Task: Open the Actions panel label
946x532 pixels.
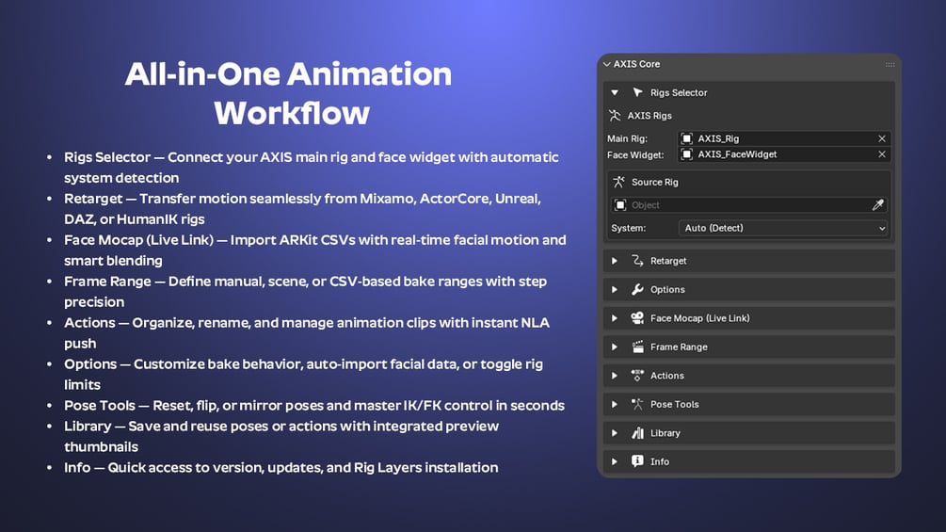Action: 667,375
